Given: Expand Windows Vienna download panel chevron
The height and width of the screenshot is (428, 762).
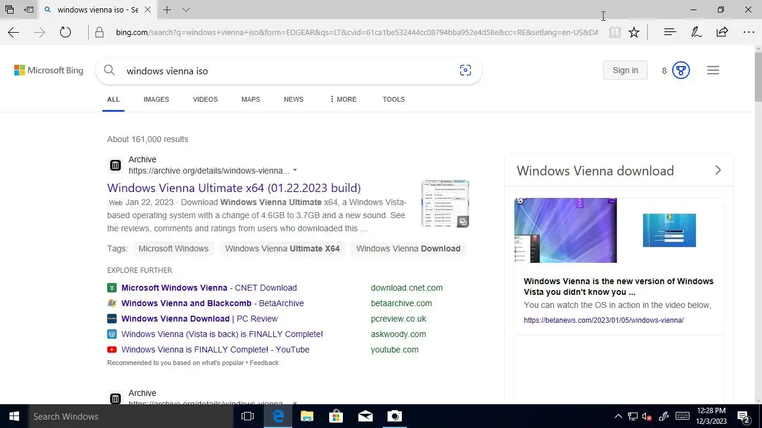Looking at the screenshot, I should pyautogui.click(x=718, y=171).
